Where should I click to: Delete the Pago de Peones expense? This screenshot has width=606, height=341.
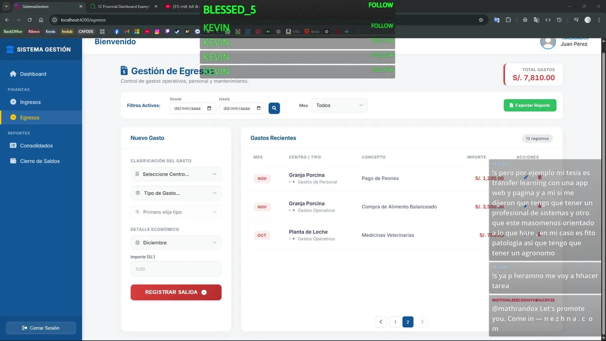pos(540,178)
